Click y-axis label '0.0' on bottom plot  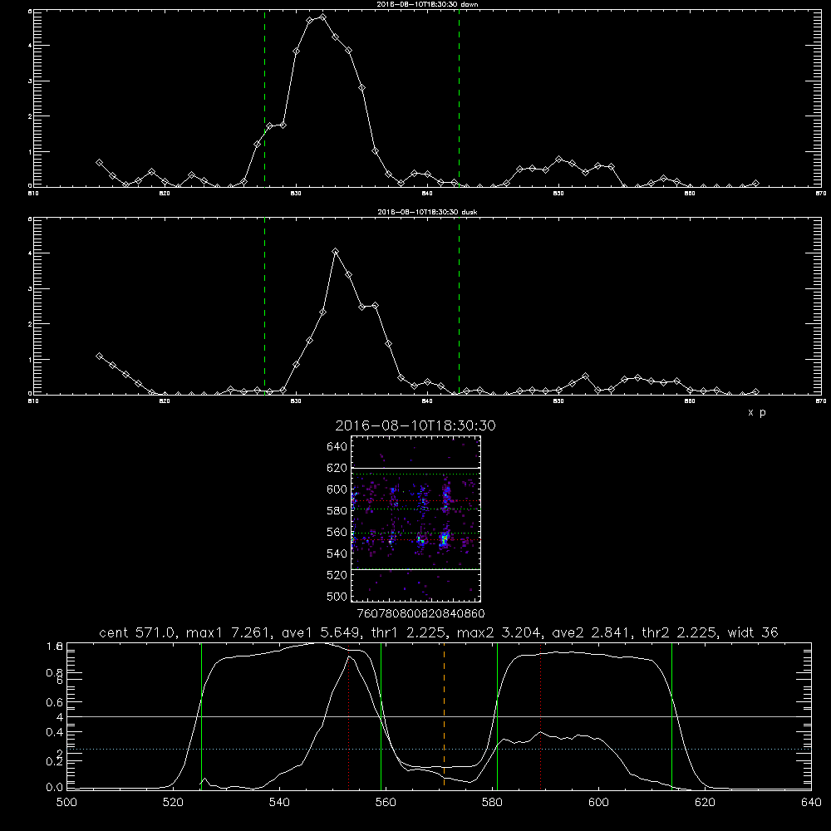click(55, 788)
